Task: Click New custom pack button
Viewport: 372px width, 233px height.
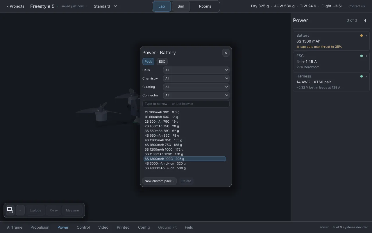Action: pos(159,181)
